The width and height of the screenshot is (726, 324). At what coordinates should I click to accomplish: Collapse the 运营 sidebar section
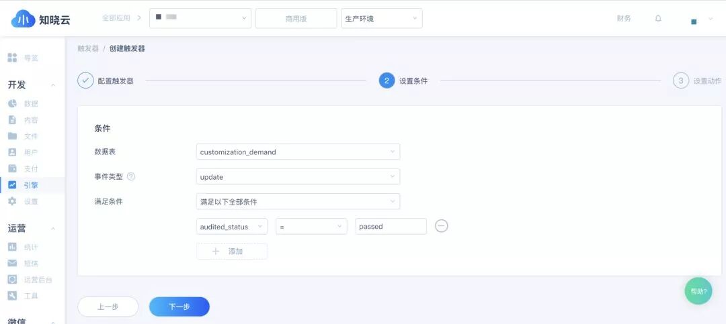pyautogui.click(x=53, y=228)
